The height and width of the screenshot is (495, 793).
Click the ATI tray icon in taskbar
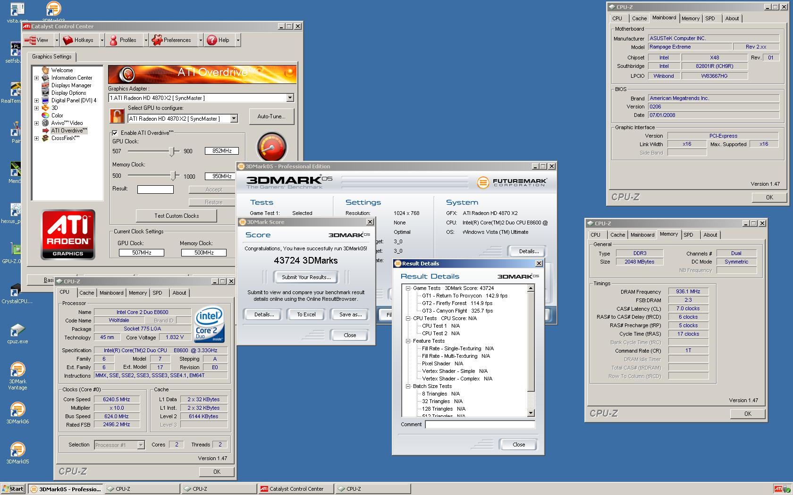(x=778, y=489)
